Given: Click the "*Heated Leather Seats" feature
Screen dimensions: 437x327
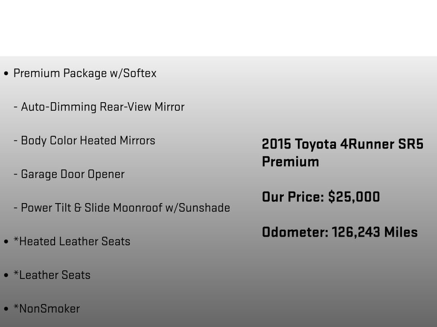Looking at the screenshot, I should [x=72, y=241].
